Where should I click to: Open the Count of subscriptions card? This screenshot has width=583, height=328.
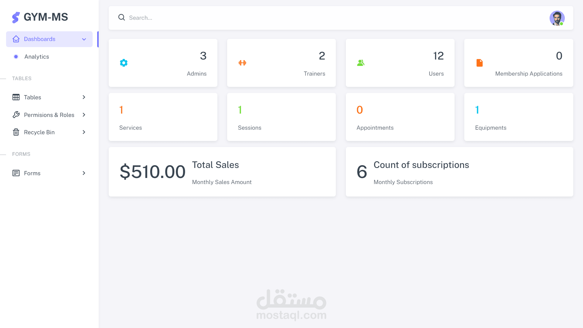tap(459, 172)
